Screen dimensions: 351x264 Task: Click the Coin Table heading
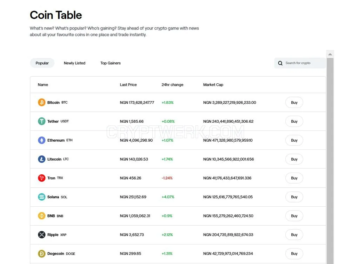[x=56, y=15]
